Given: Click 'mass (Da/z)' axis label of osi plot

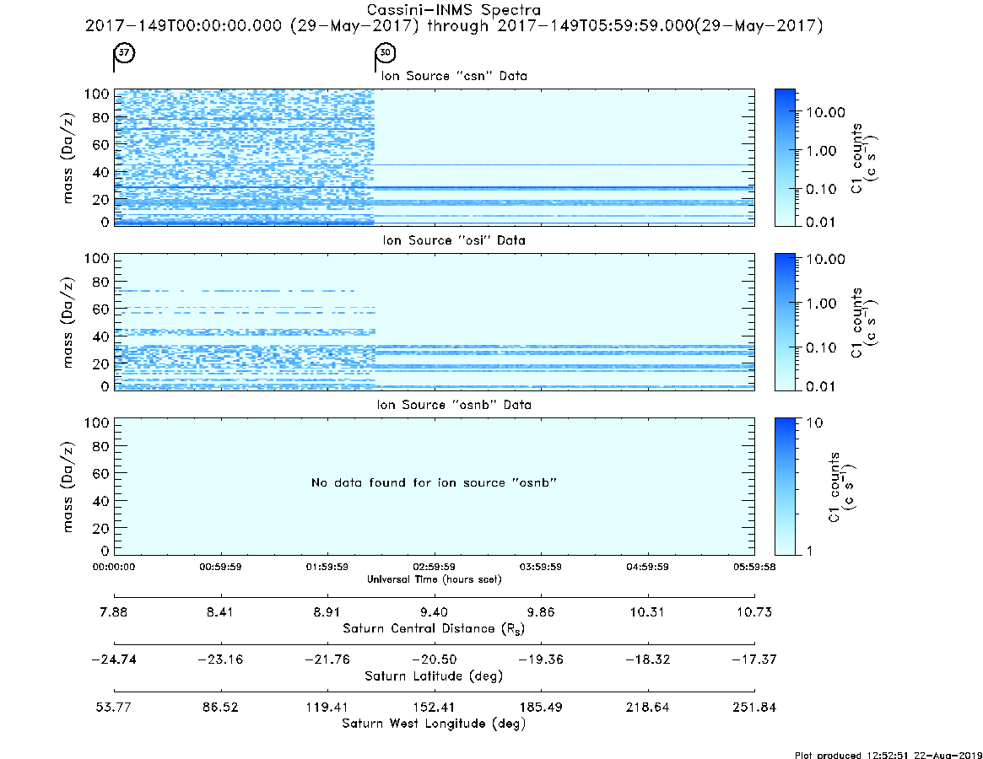Looking at the screenshot, I should coord(68,322).
